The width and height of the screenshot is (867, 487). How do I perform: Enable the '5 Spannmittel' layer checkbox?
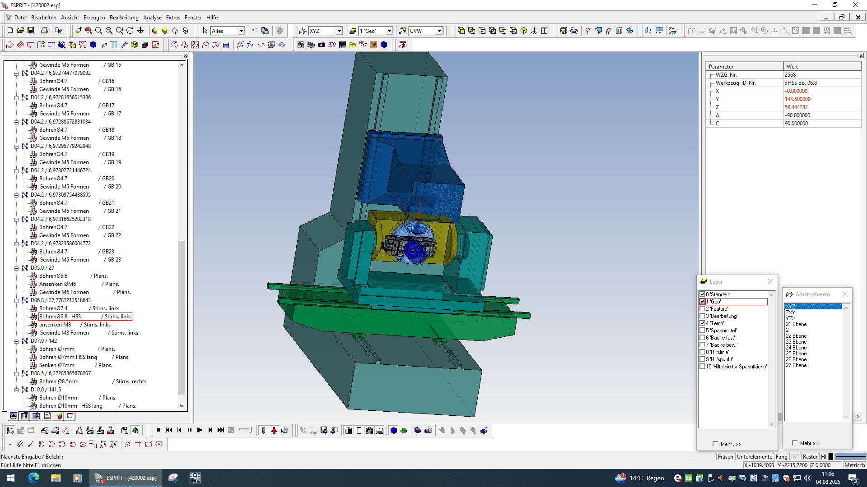pyautogui.click(x=702, y=331)
